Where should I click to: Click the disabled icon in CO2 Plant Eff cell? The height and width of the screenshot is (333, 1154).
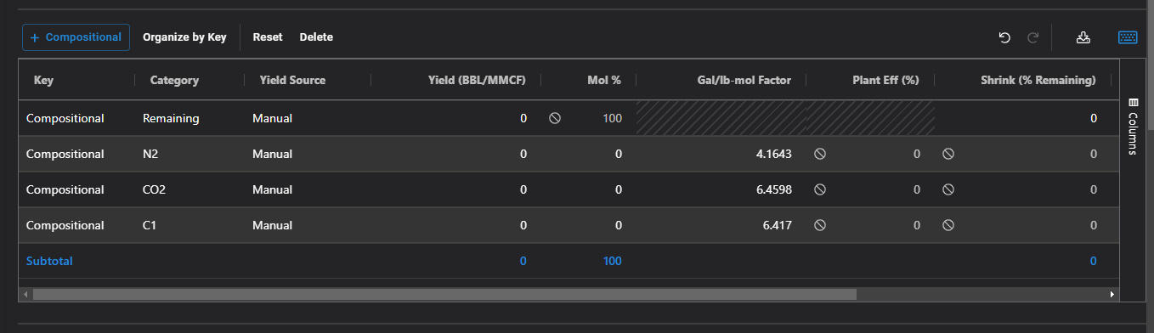820,190
